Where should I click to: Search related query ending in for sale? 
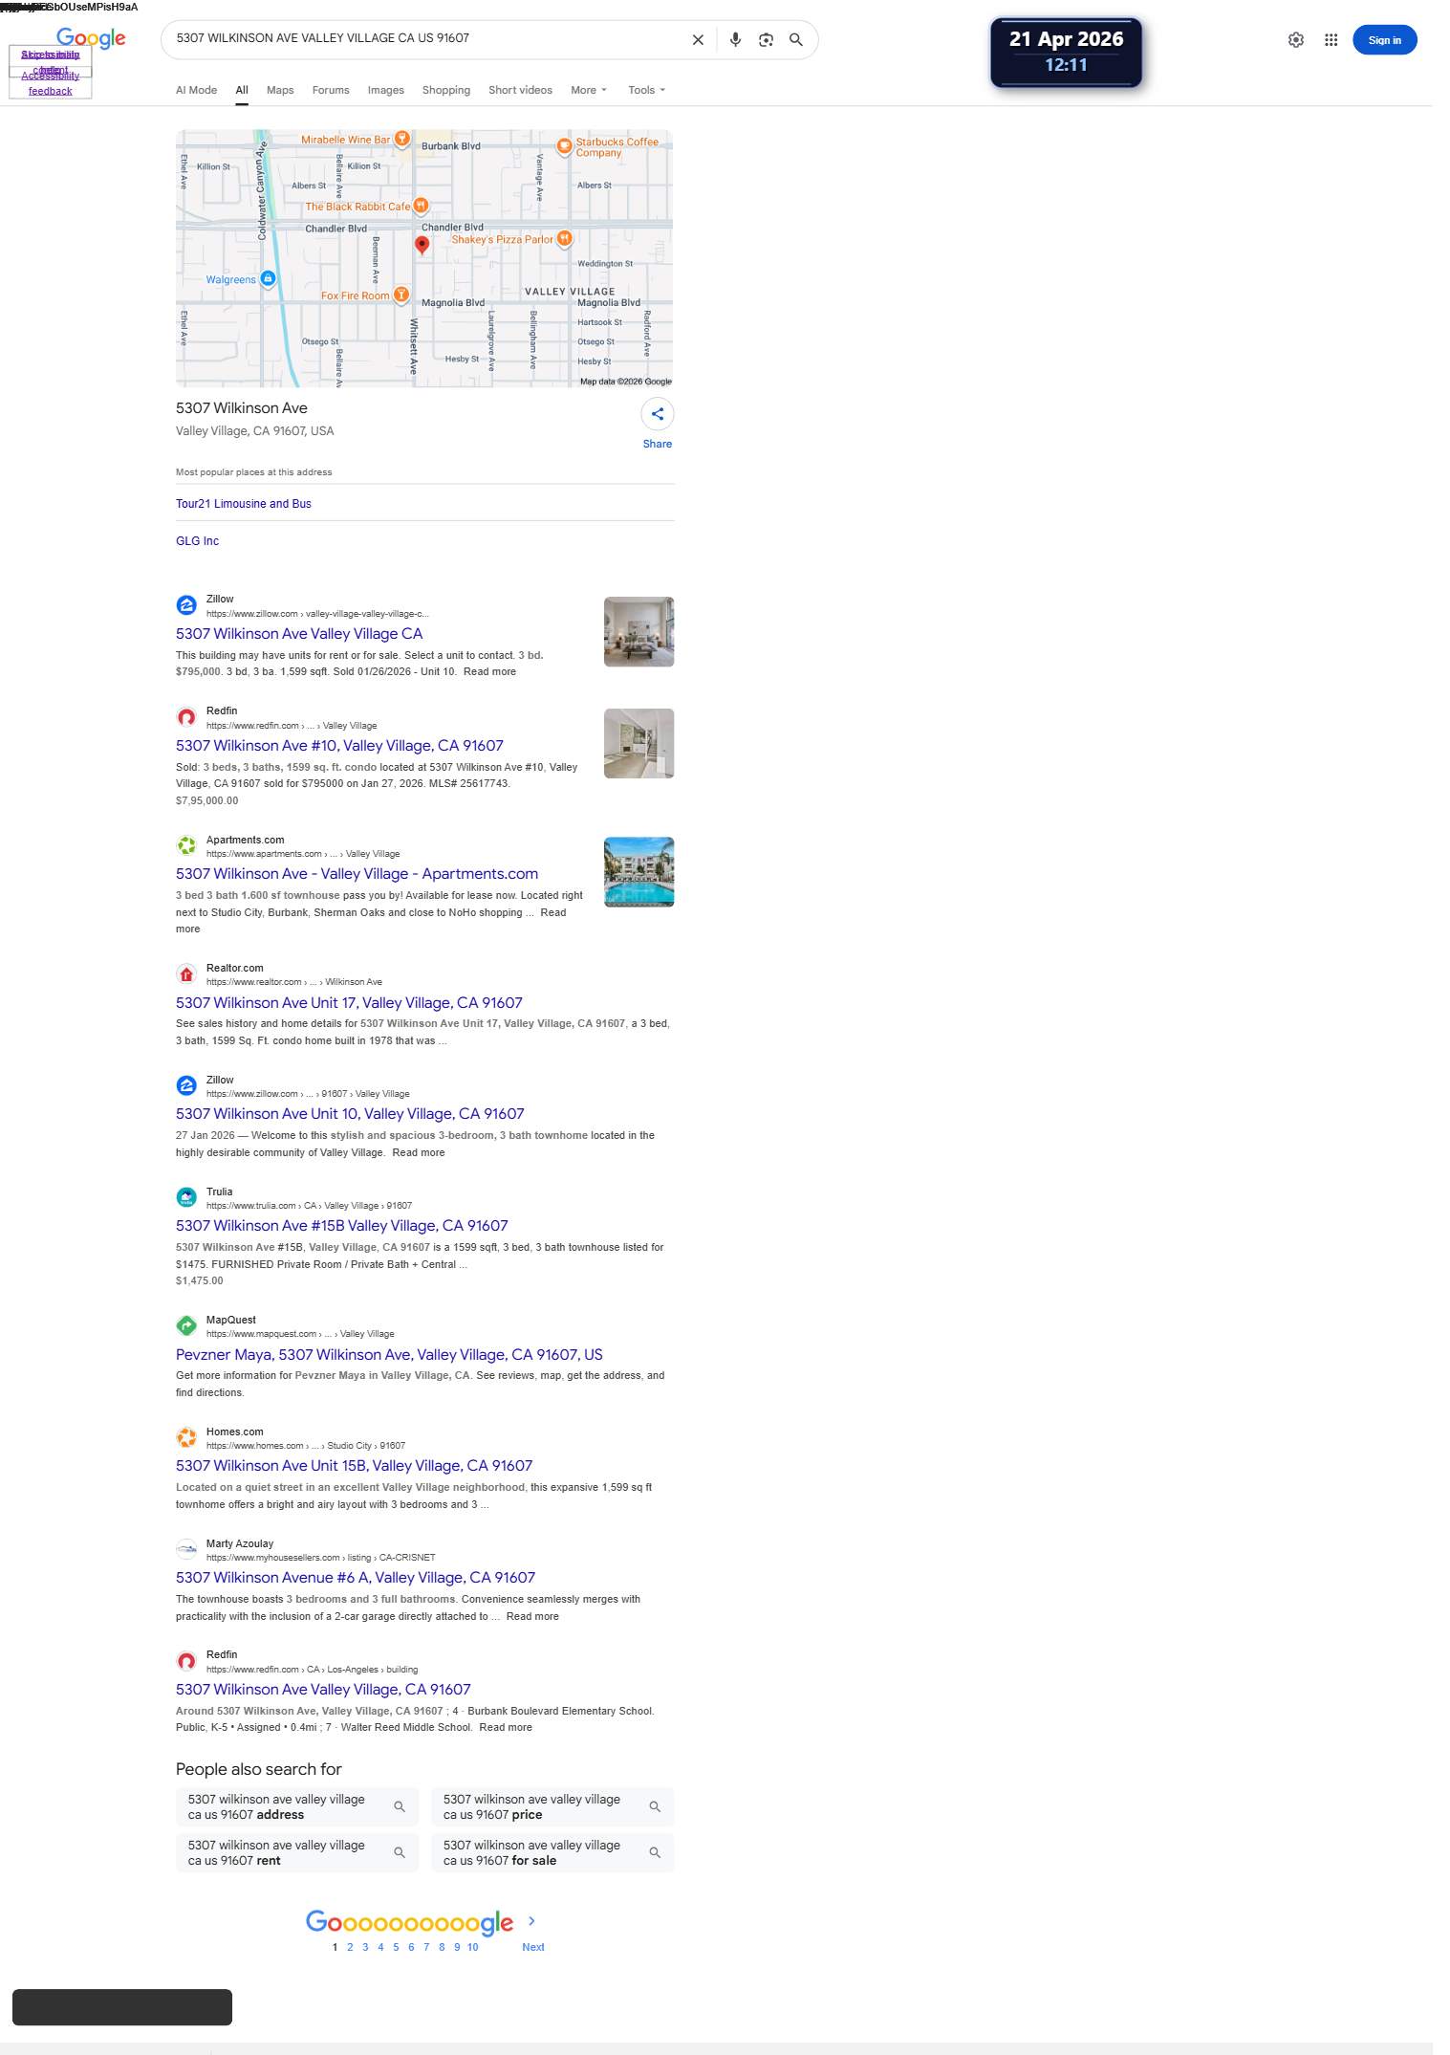(x=552, y=1853)
